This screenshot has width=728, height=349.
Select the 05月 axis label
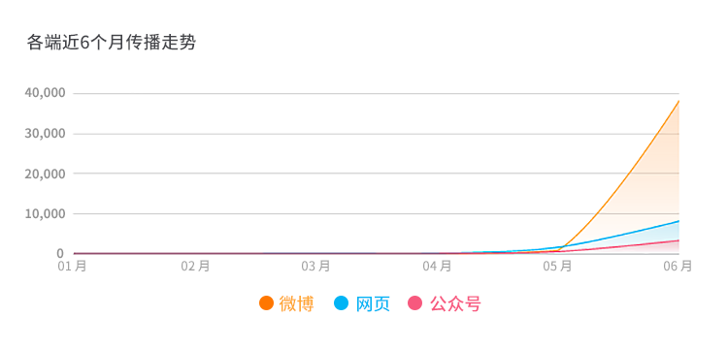click(x=557, y=267)
